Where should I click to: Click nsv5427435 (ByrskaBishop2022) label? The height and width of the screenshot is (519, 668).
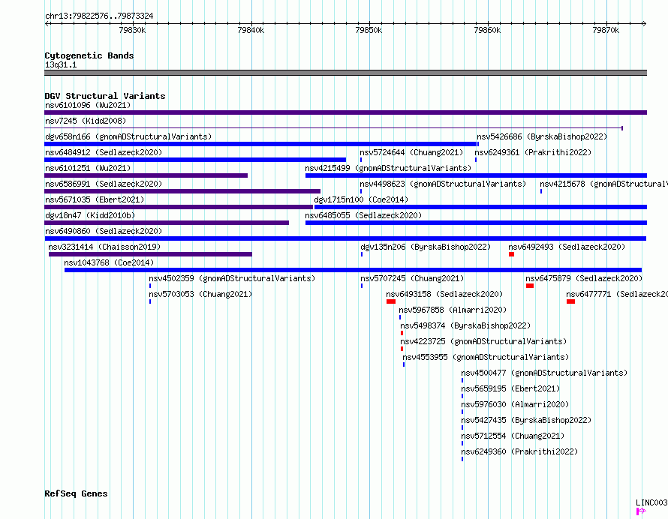[x=526, y=420]
